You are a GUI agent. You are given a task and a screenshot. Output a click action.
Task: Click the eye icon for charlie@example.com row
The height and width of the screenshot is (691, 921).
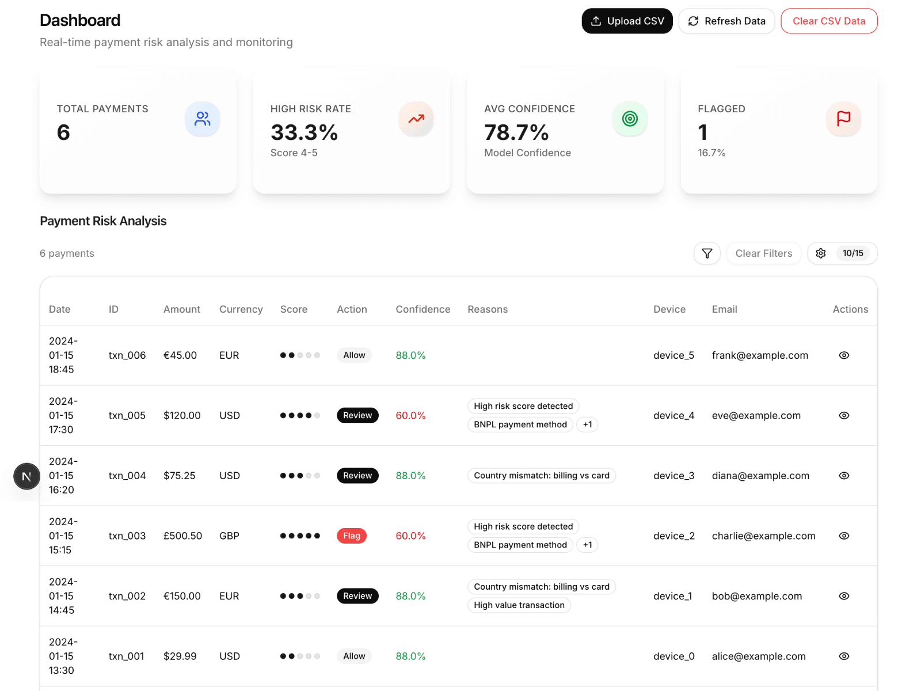[844, 536]
